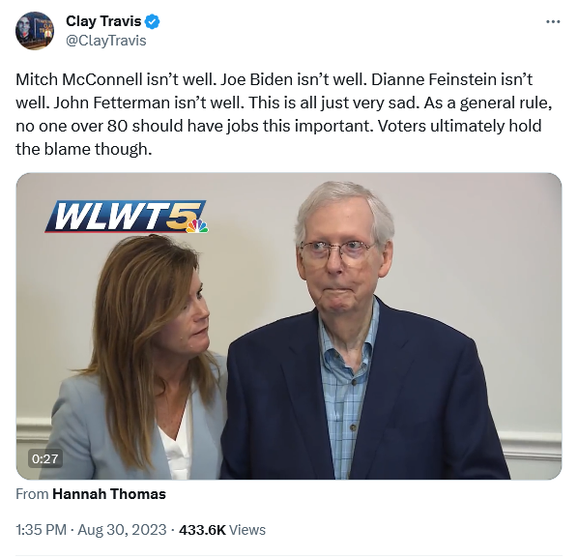578x558 pixels.
Task: Click the WLWT5 station logo in the video
Action: click(x=127, y=217)
